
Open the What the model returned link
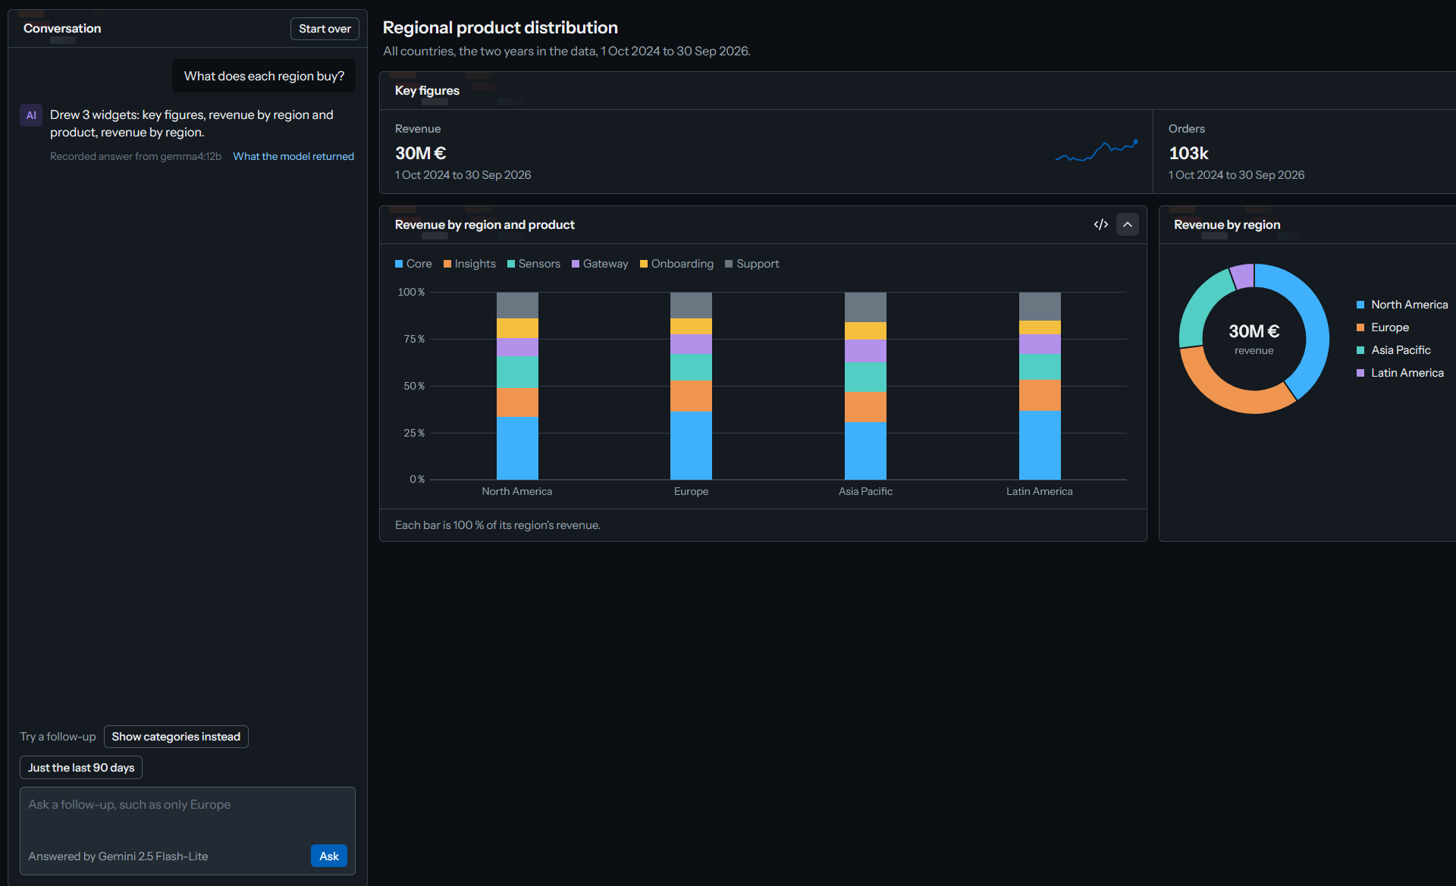click(x=293, y=156)
